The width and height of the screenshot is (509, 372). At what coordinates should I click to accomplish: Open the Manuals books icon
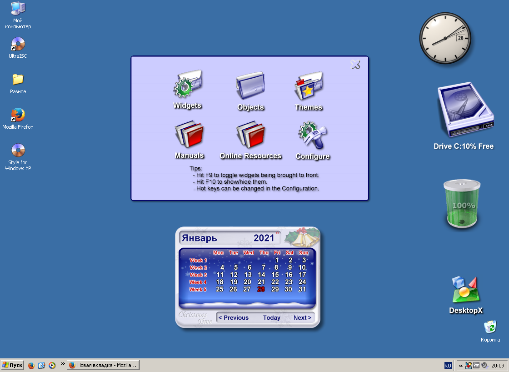189,135
